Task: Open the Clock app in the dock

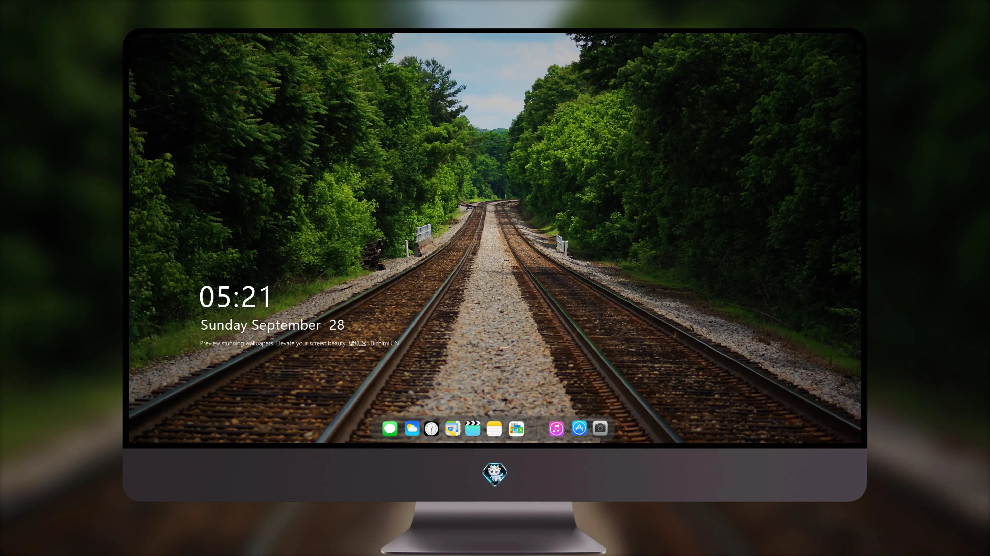Action: click(x=431, y=429)
